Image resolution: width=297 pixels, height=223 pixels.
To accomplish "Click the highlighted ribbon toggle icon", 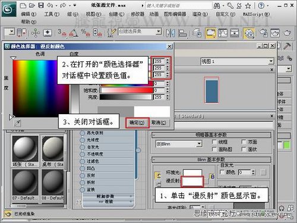I will [211, 33].
